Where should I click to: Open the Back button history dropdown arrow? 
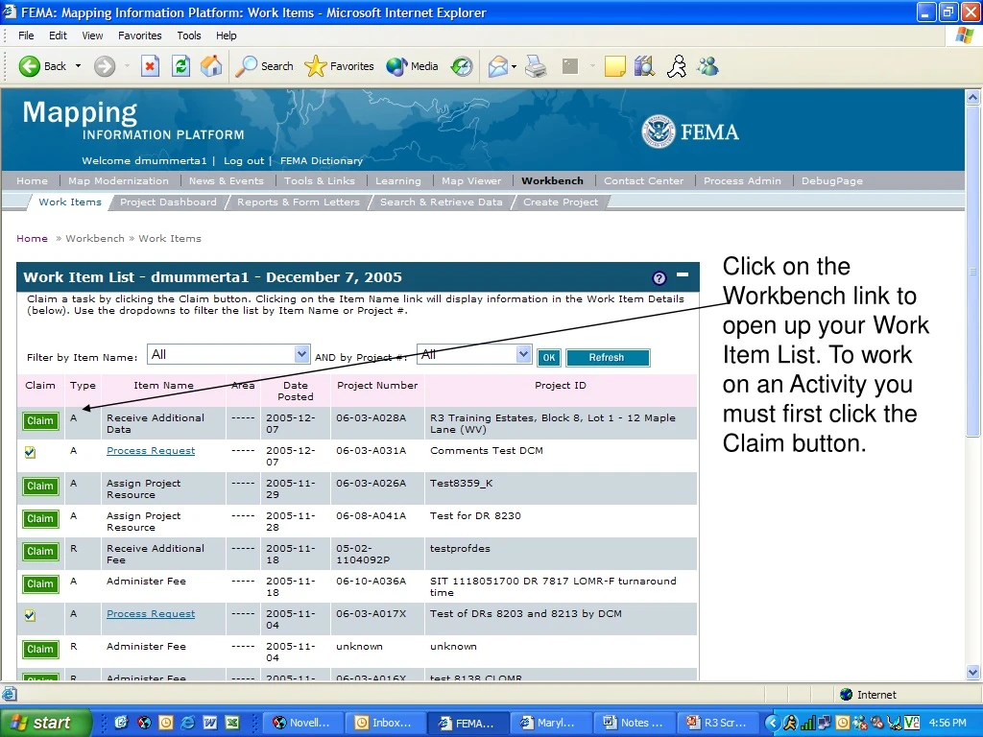(79, 66)
